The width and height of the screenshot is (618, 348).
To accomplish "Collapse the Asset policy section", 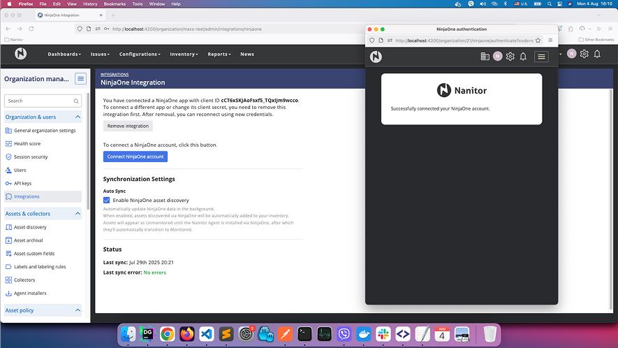I will [78, 310].
